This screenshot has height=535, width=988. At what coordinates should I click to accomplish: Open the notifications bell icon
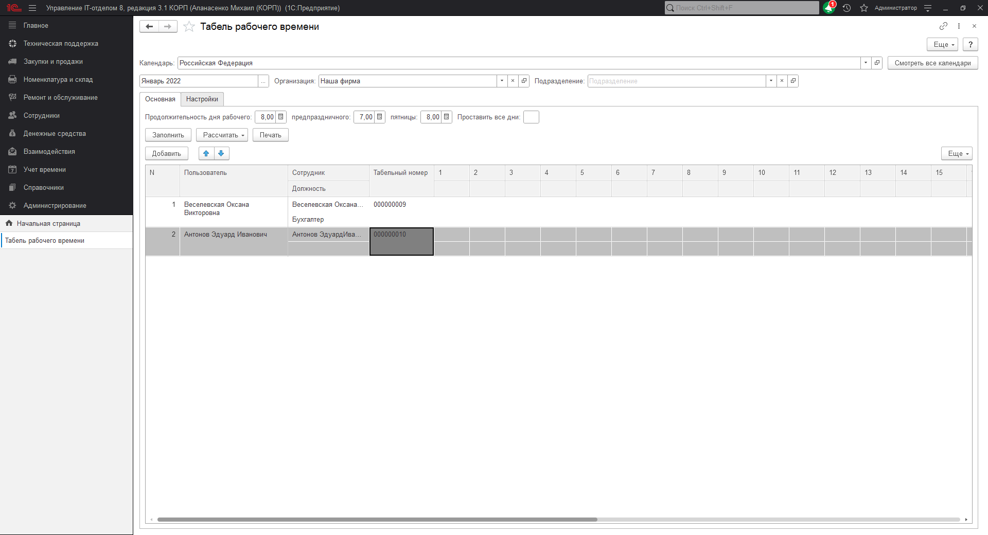click(x=828, y=8)
